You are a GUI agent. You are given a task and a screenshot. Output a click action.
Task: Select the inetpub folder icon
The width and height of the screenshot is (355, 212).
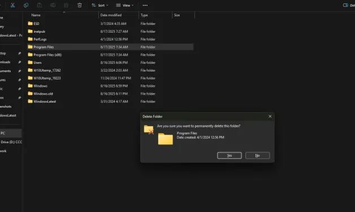click(30, 31)
